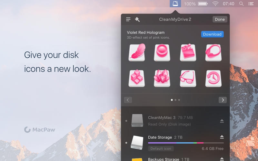The height and width of the screenshot is (161, 258).
Task: Choose the pink clapperboard disk icon
Action: (x=188, y=52)
